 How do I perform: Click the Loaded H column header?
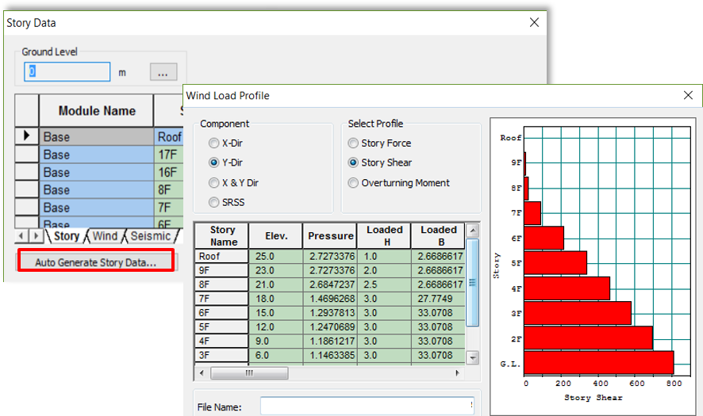(x=384, y=235)
